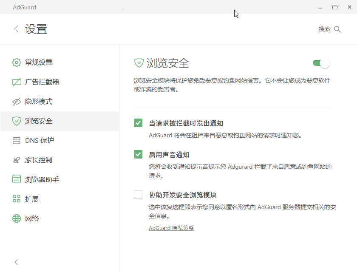The image size is (357, 272).
Task: Open search with the magnifier icon
Action: (x=337, y=29)
